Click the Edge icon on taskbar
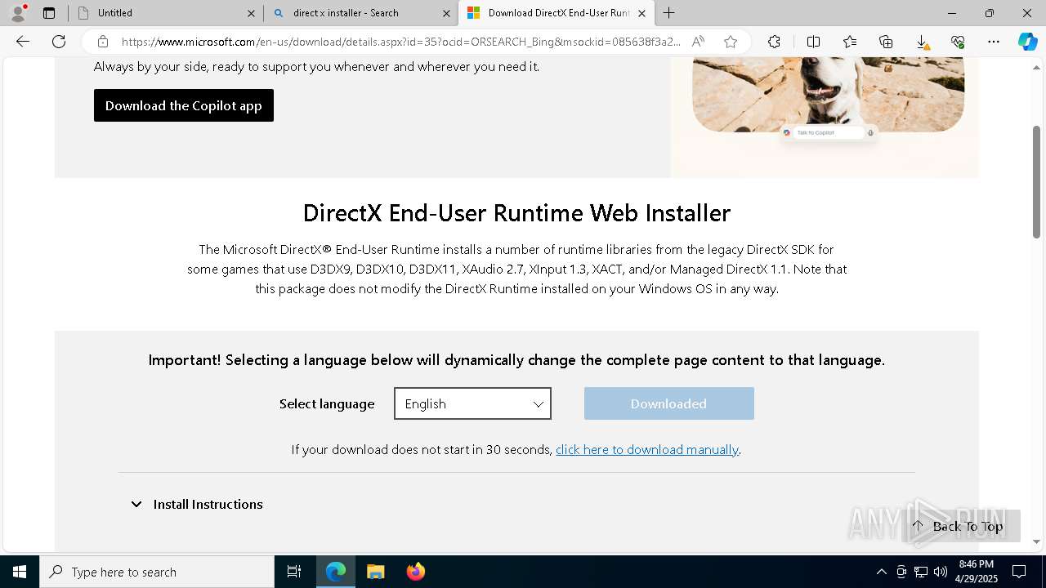Image resolution: width=1046 pixels, height=588 pixels. pyautogui.click(x=336, y=572)
